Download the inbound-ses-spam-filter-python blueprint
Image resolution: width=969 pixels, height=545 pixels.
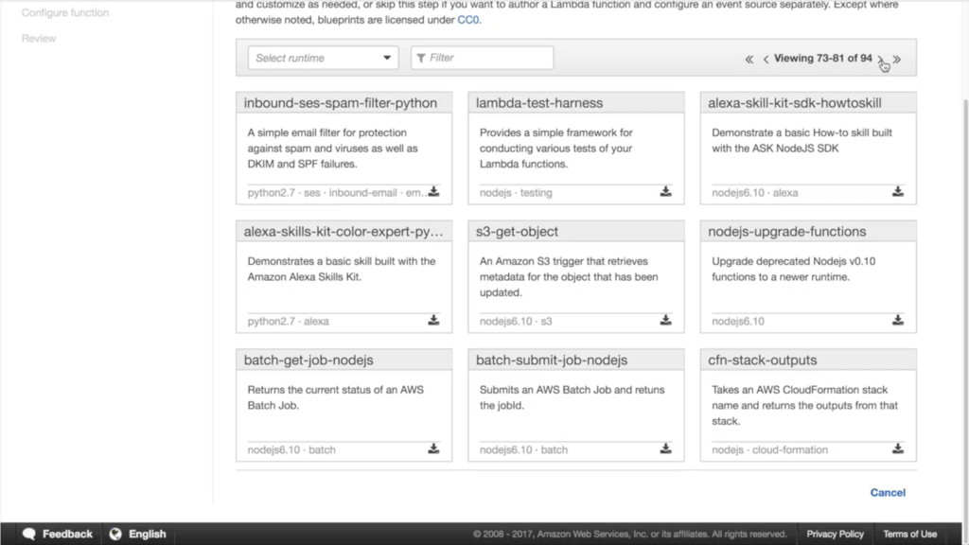tap(433, 191)
